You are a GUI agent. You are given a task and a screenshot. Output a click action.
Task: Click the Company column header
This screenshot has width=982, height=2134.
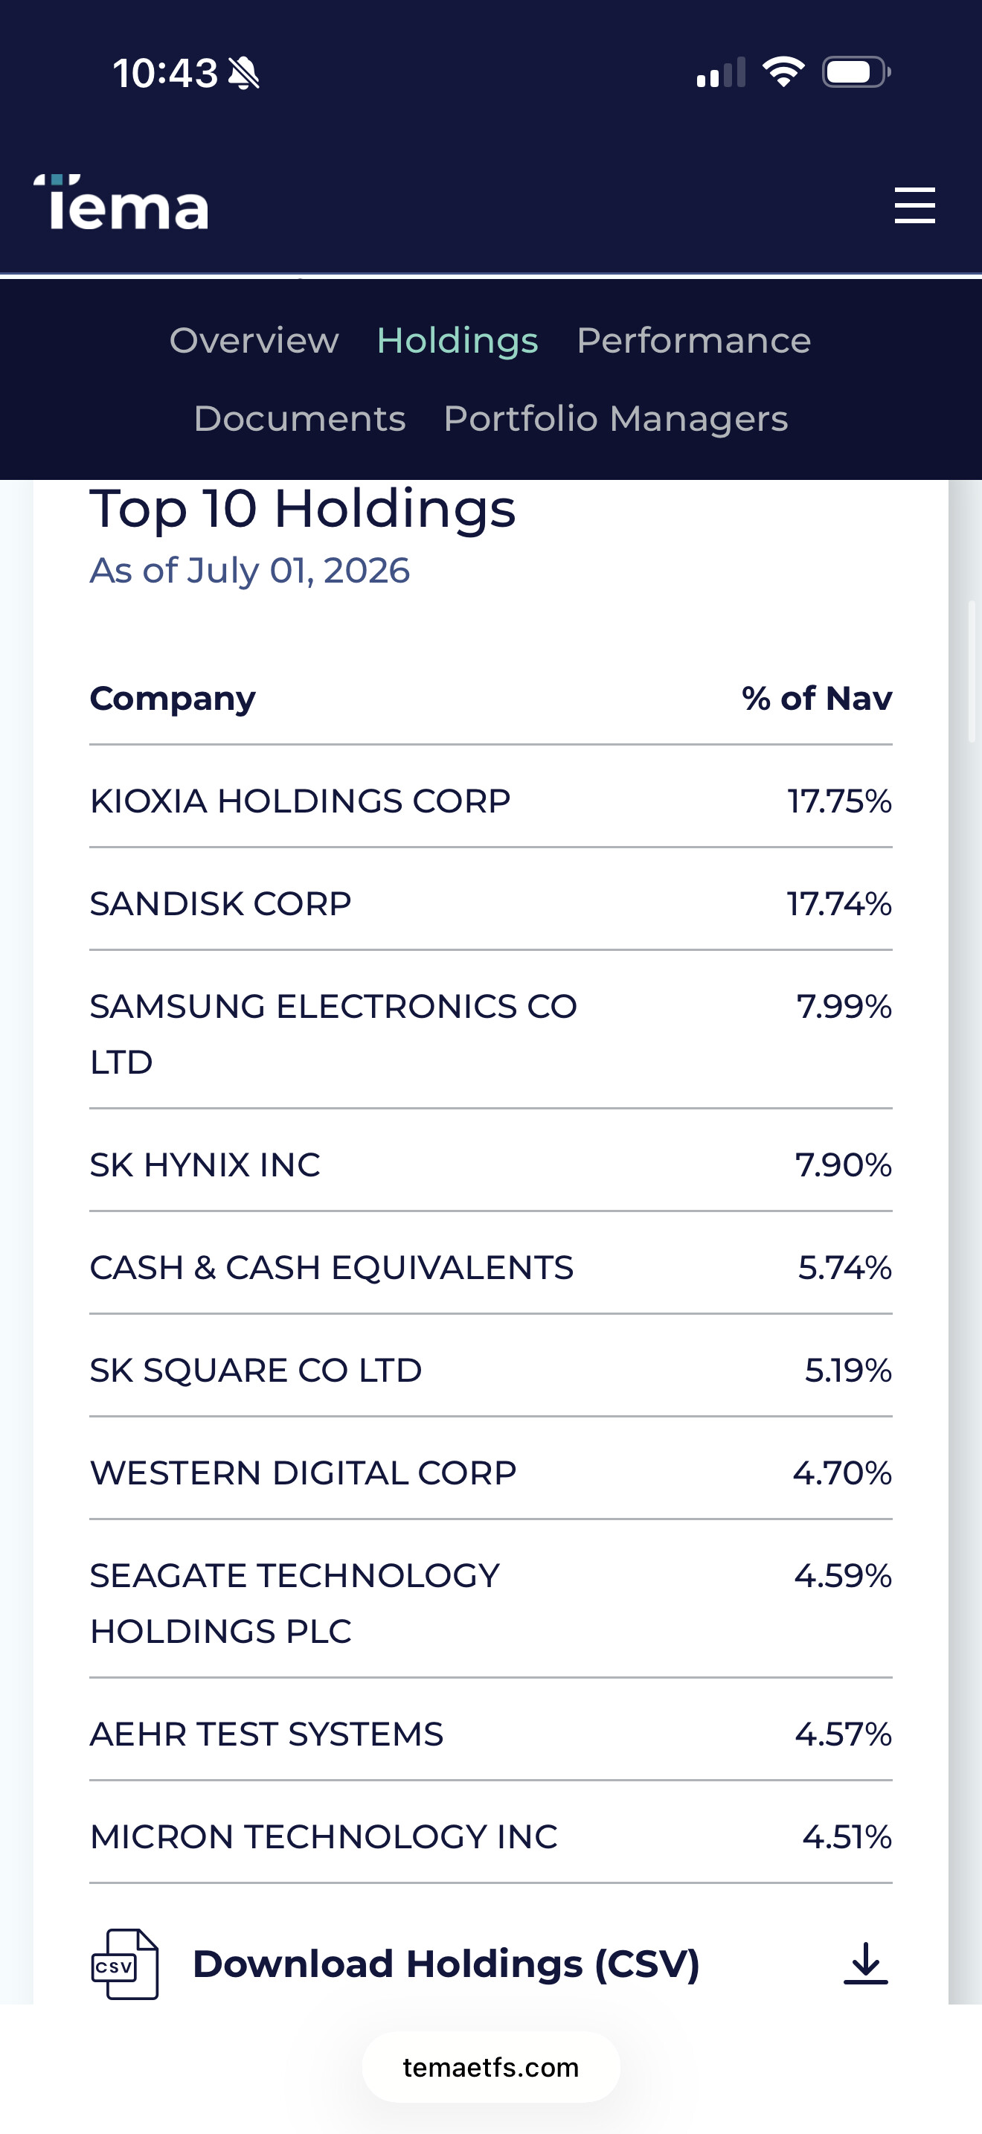(x=173, y=699)
